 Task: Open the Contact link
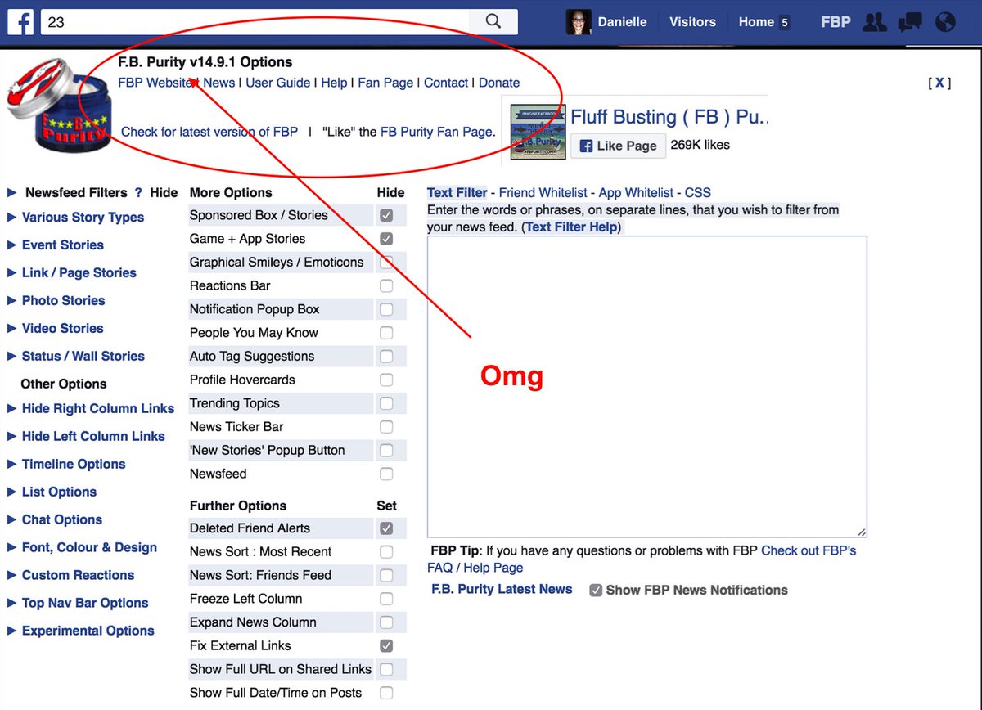pyautogui.click(x=446, y=83)
